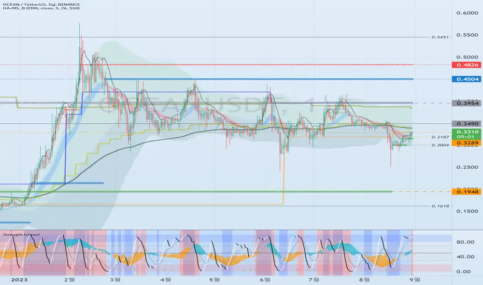Viewport: 483px width, 285px height.
Task: Click the 0.1500 price axis tick
Action: [x=467, y=211]
